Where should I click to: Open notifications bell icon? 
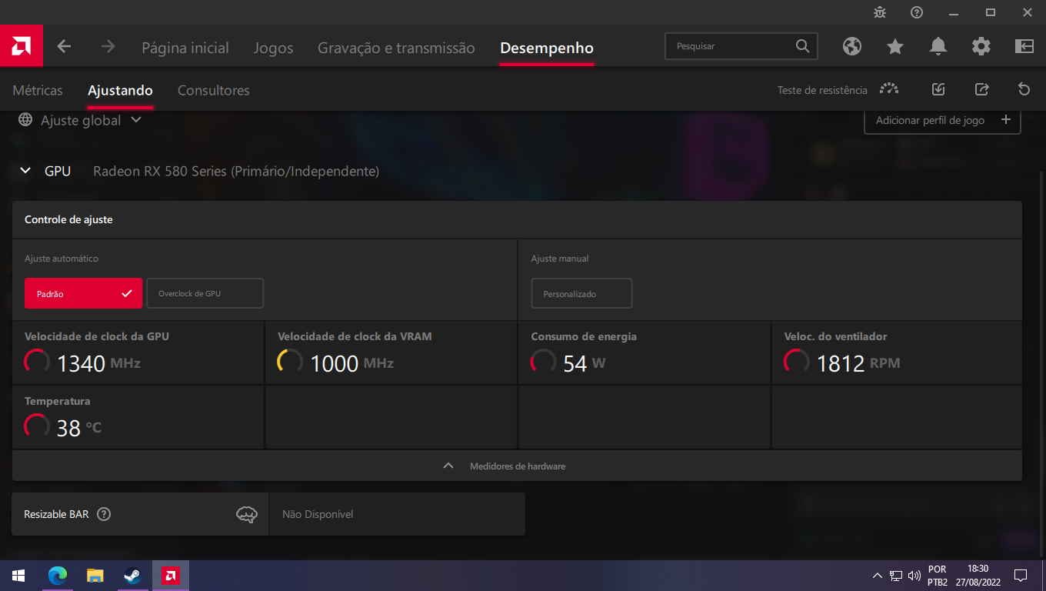pos(938,46)
